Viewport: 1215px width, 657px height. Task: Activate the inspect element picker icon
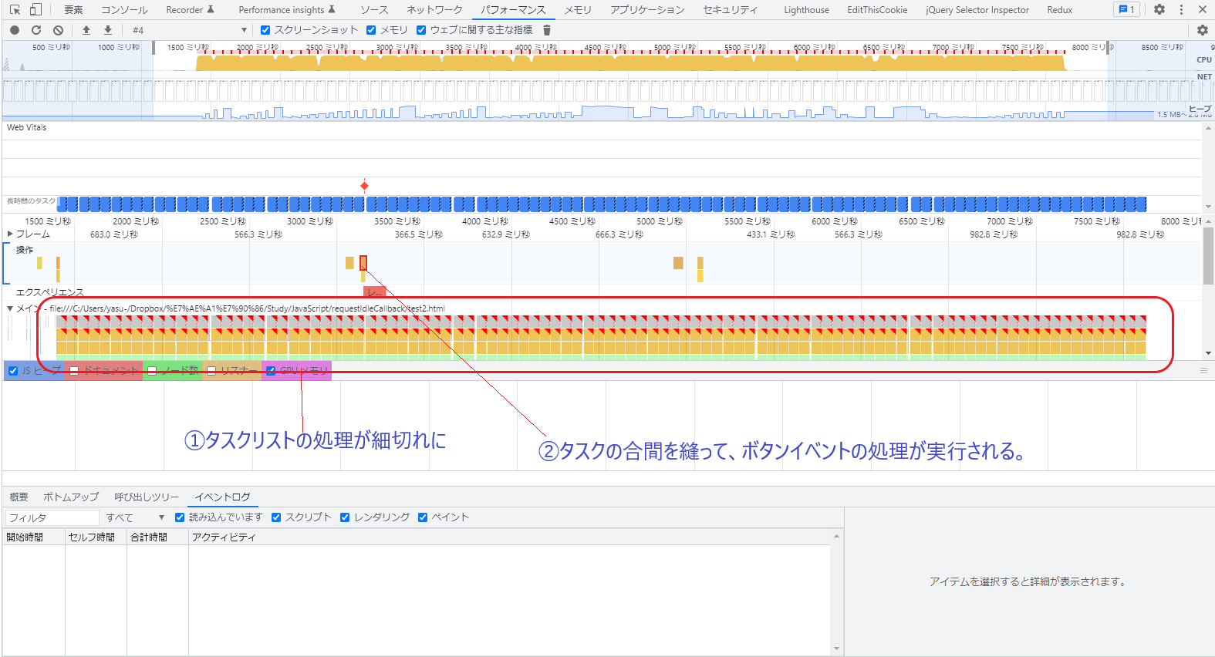coord(15,10)
